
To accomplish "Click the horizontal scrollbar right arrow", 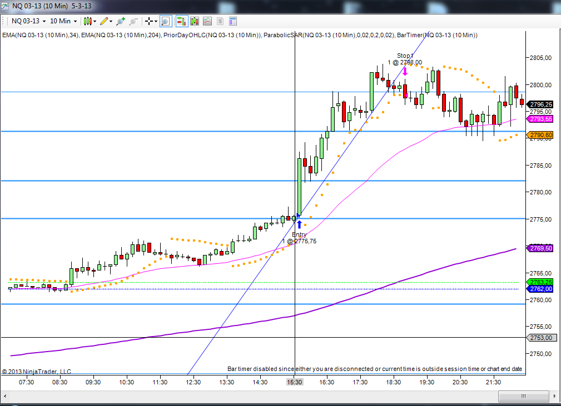I will click(555, 396).
